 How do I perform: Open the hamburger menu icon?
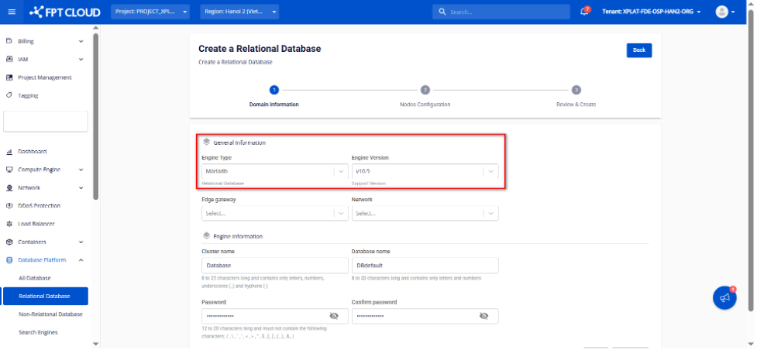point(12,12)
